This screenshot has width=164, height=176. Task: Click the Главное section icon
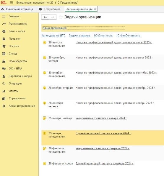click(x=4, y=16)
